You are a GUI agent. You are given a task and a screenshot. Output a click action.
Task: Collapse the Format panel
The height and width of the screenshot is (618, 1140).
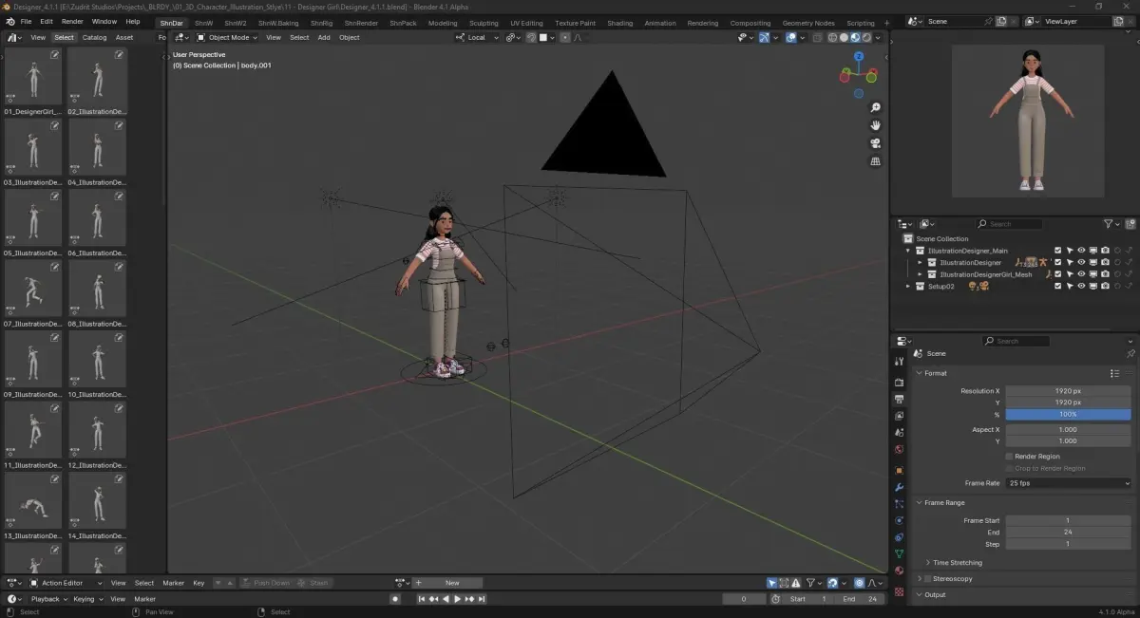pyautogui.click(x=920, y=373)
